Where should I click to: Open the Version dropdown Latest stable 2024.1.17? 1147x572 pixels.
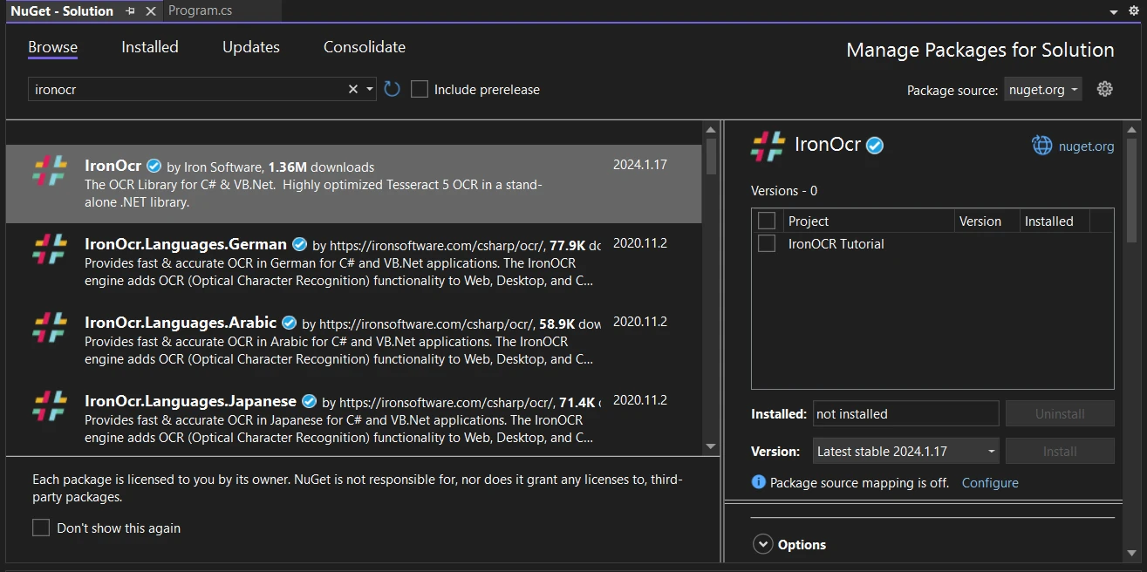click(905, 451)
